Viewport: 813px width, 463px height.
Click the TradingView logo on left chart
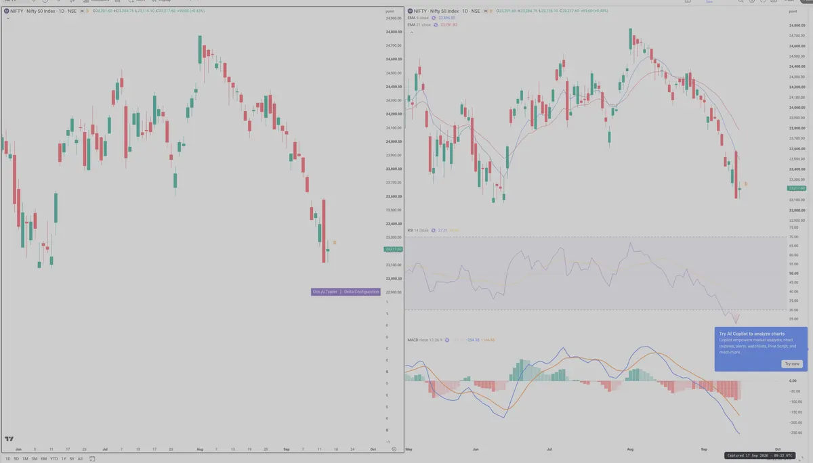(x=9, y=439)
